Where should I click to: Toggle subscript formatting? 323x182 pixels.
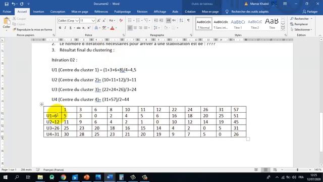84,28
